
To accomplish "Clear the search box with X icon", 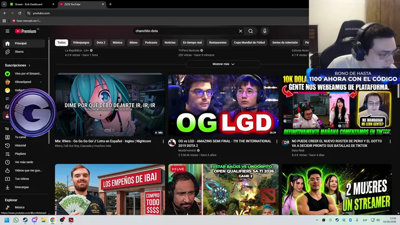I will pos(240,31).
